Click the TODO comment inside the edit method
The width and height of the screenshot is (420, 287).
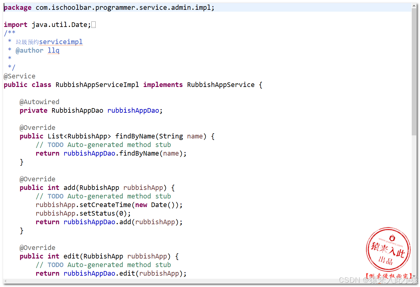(x=103, y=265)
